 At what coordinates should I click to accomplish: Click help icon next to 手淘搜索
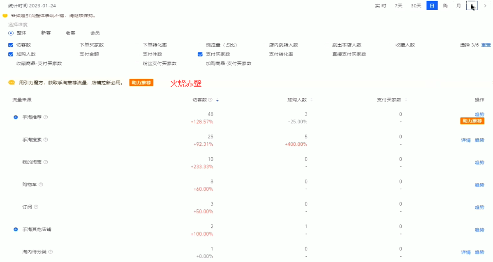pyautogui.click(x=46, y=140)
